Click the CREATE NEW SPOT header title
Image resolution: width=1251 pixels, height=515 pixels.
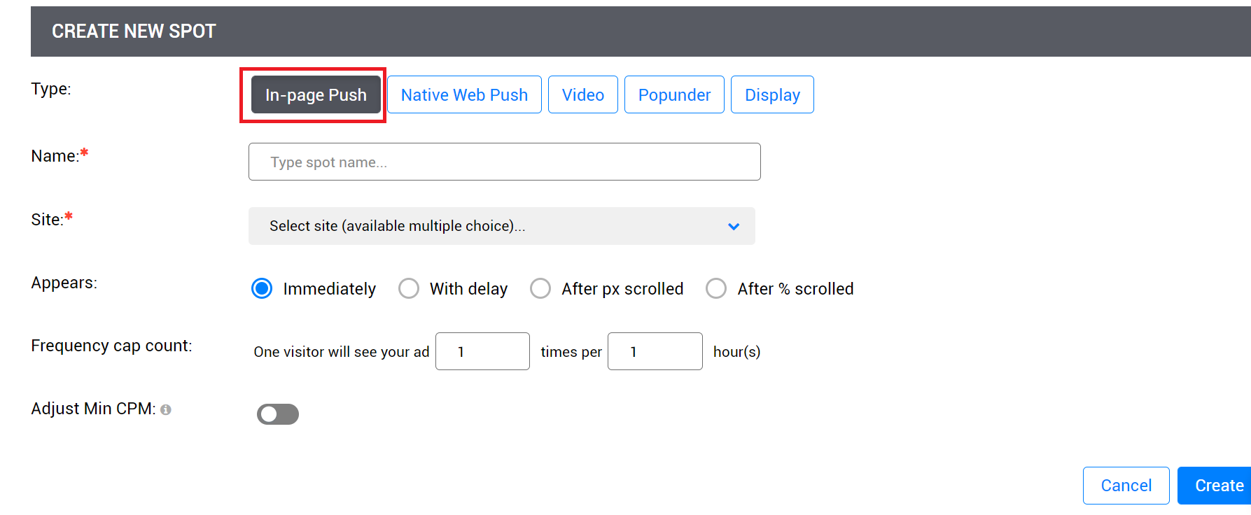click(x=134, y=31)
